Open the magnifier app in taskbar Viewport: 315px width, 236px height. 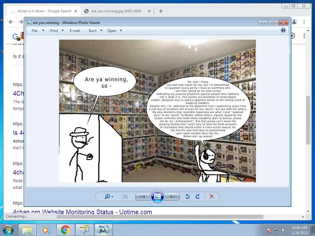[84, 230]
